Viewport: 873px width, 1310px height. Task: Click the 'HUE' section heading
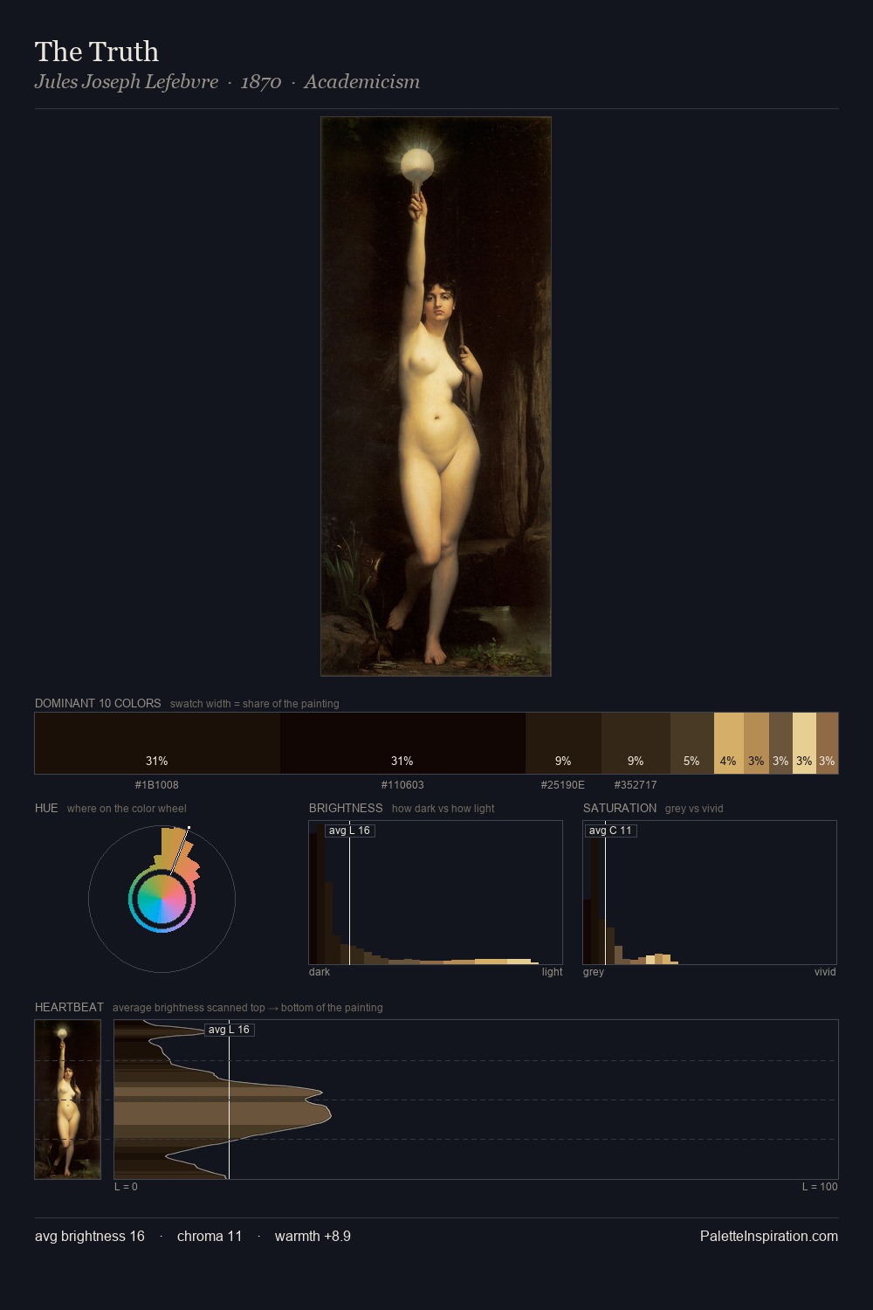(x=46, y=808)
